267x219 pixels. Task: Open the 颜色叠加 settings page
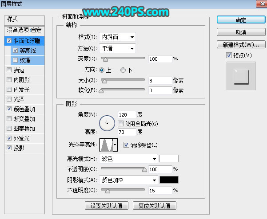pos(24,109)
